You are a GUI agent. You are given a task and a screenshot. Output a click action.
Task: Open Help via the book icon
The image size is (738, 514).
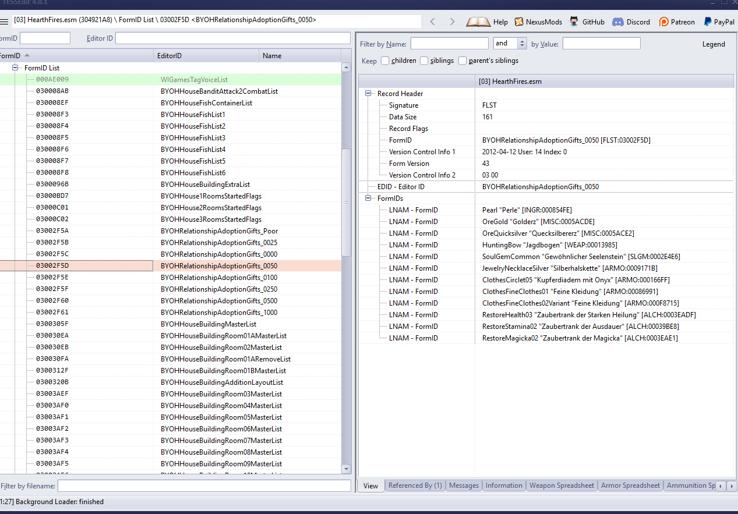[478, 22]
